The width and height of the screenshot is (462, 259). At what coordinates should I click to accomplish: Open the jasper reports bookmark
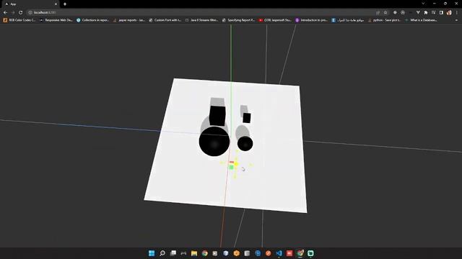click(x=129, y=20)
